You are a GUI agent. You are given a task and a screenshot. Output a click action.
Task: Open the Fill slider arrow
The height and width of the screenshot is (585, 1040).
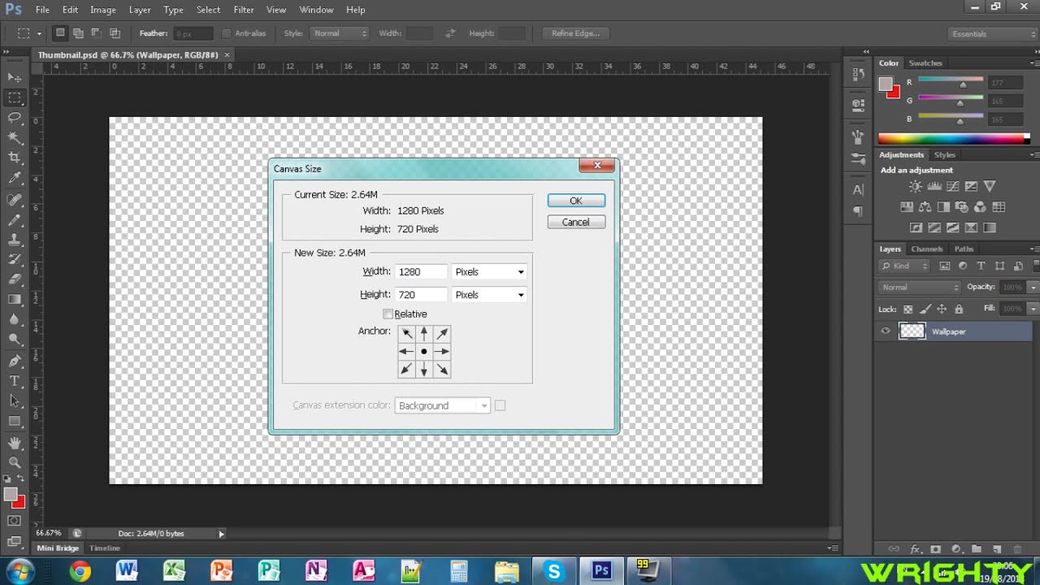(x=1033, y=309)
